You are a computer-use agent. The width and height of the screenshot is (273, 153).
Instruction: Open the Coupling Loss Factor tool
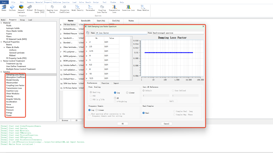pos(102,9)
